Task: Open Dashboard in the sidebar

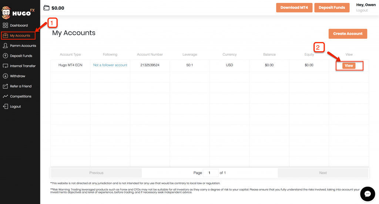Action: pos(19,25)
